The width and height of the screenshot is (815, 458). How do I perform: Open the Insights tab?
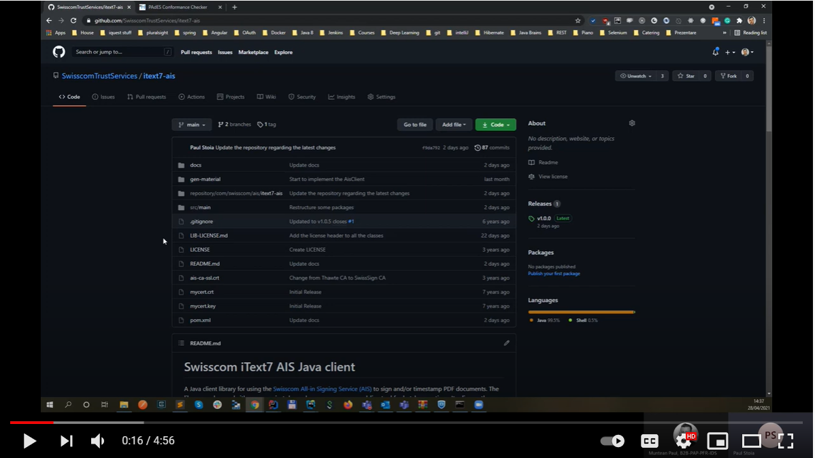342,97
